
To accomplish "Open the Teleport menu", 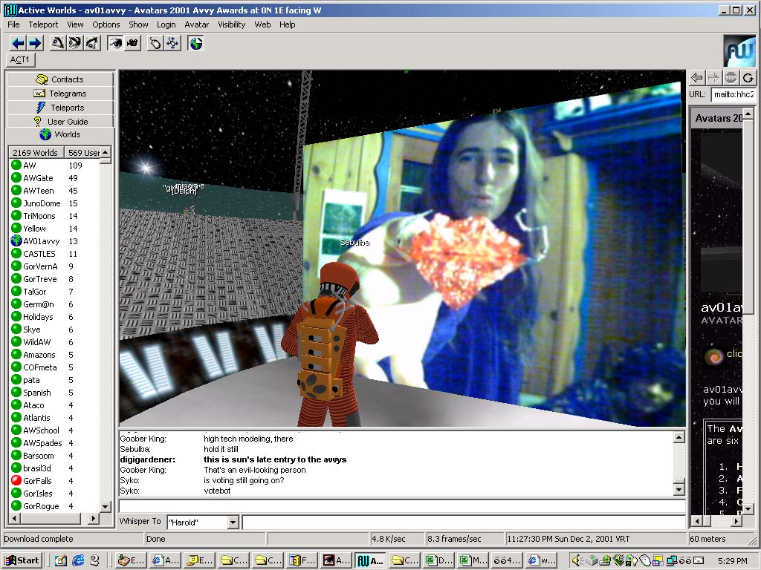I will pyautogui.click(x=43, y=24).
